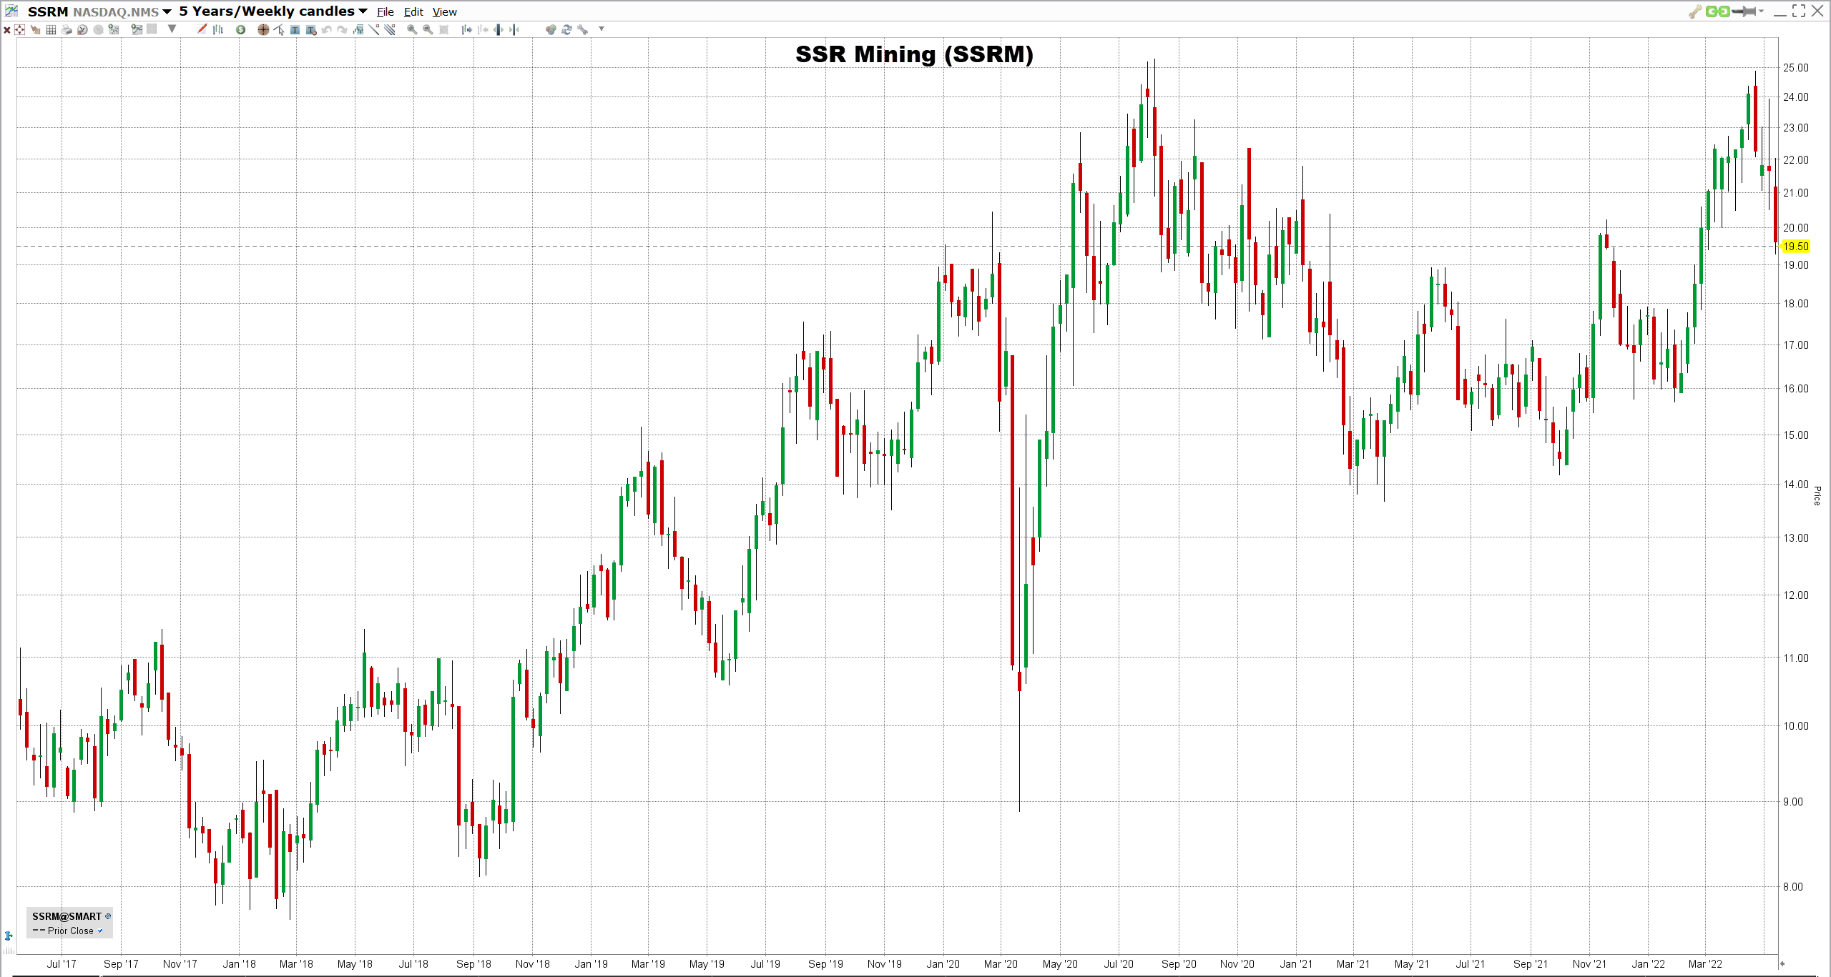Screen dimensions: 1831x977
Task: Click the yellow 19.50 current price label
Action: (x=1795, y=247)
